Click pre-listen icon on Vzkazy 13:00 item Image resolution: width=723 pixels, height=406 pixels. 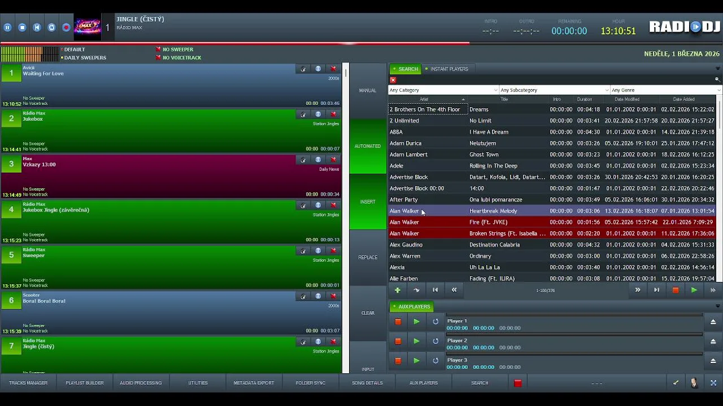[x=303, y=160]
